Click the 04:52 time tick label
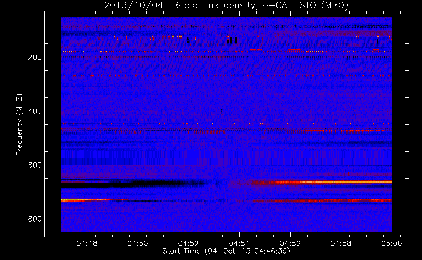This screenshot has width=422, height=260. [x=189, y=244]
